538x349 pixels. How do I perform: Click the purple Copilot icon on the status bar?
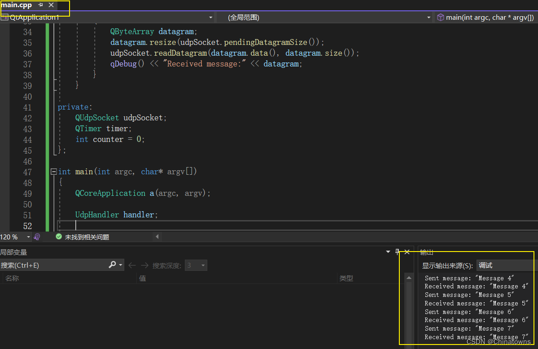click(x=37, y=237)
